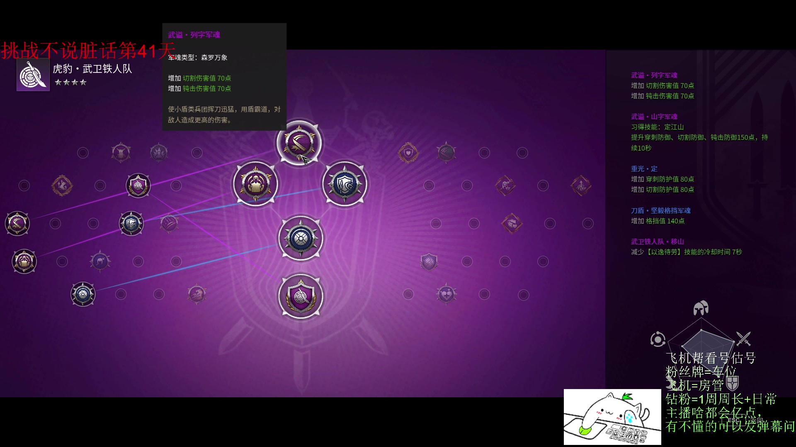
Task: Click the unit name 虎豹·武卫铁人队
Action: [x=92, y=69]
